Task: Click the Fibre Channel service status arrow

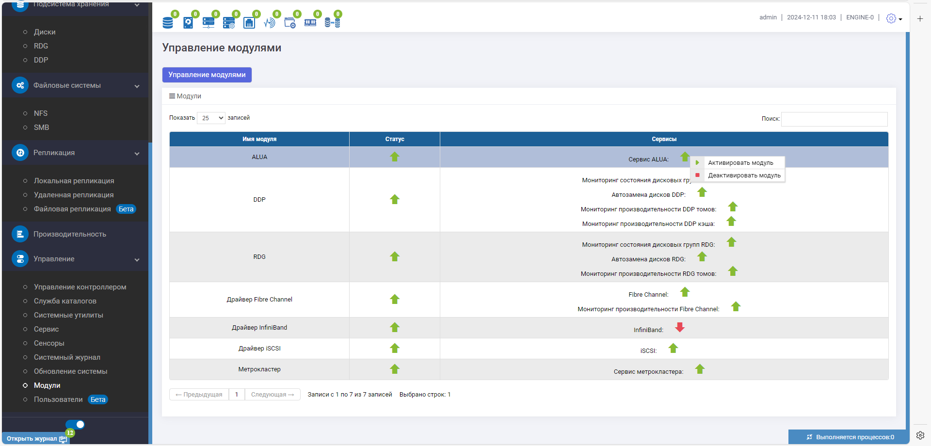Action: [685, 292]
